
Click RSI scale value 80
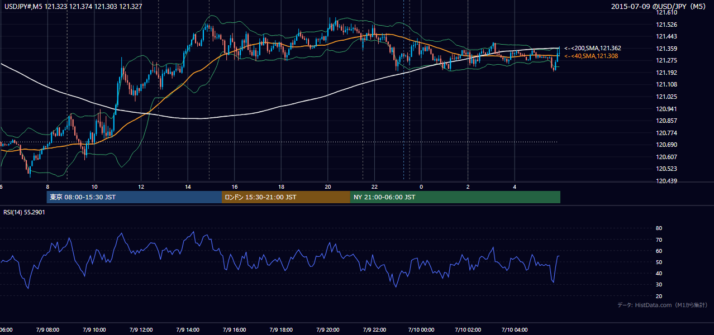659,228
